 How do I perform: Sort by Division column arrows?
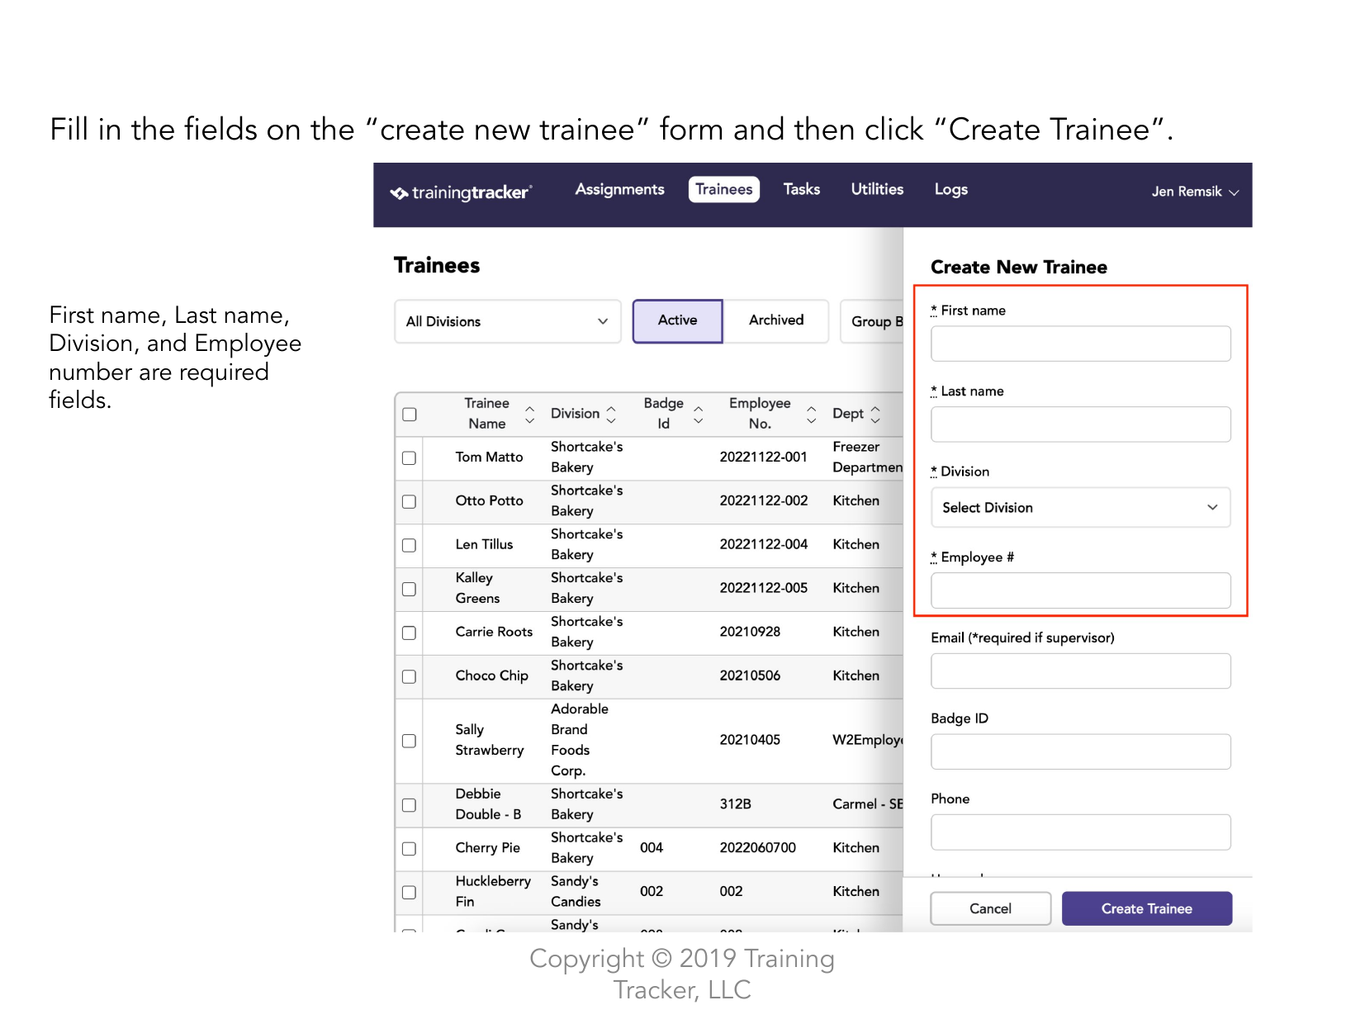click(x=611, y=414)
